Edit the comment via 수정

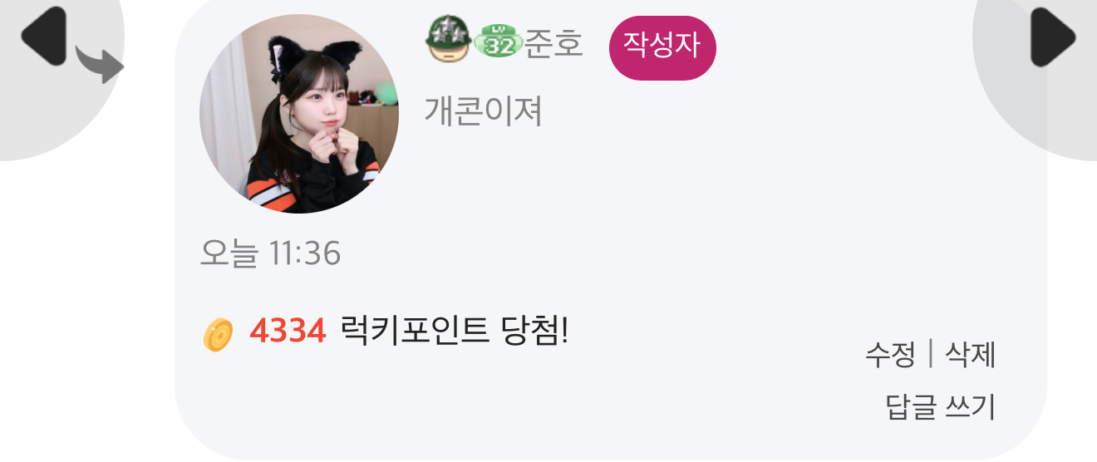coord(890,356)
